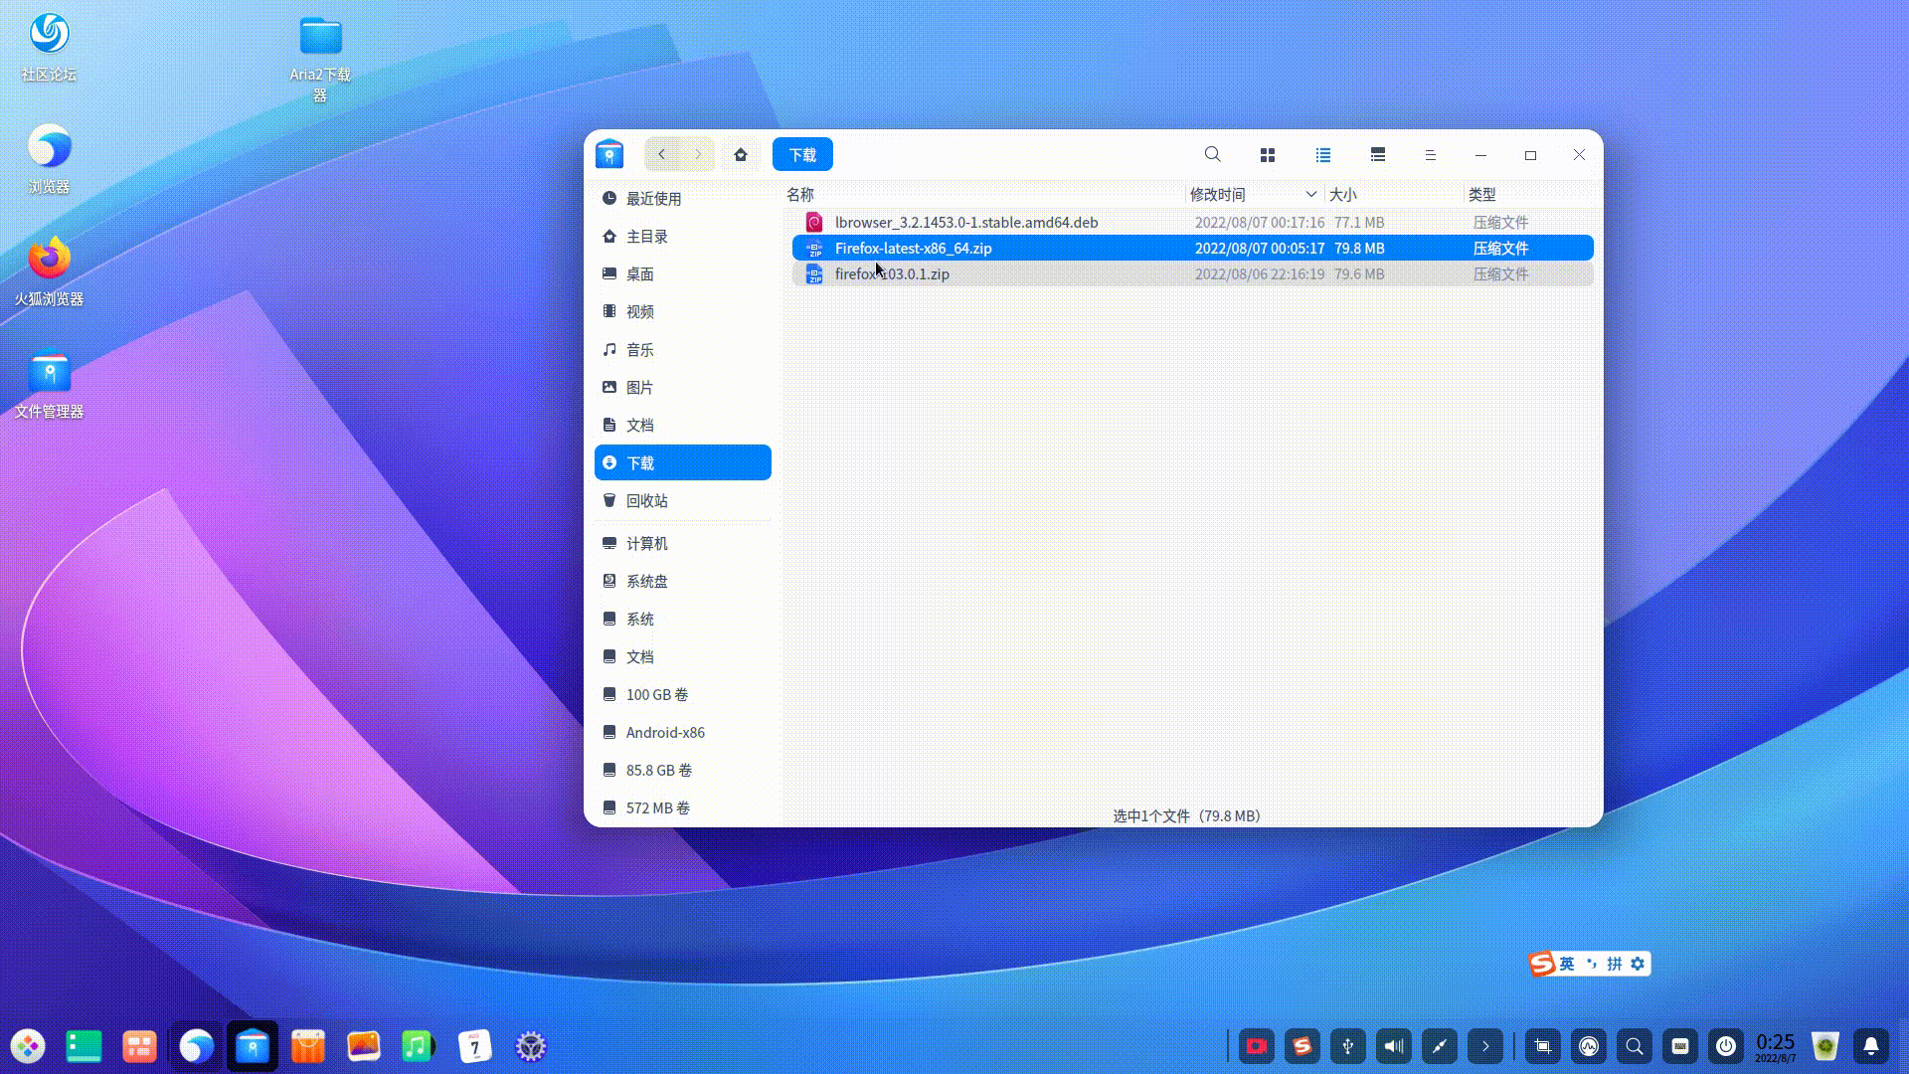
Task: Click the 下载 breadcrumb in the titlebar
Action: tap(801, 154)
